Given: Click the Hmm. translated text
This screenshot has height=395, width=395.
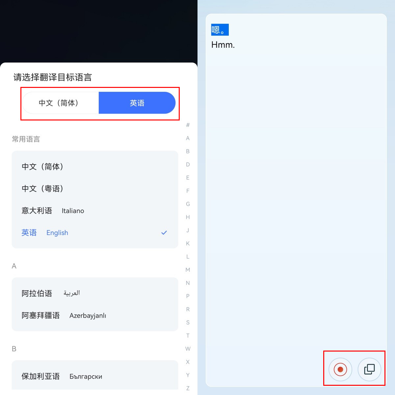Looking at the screenshot, I should pos(223,45).
